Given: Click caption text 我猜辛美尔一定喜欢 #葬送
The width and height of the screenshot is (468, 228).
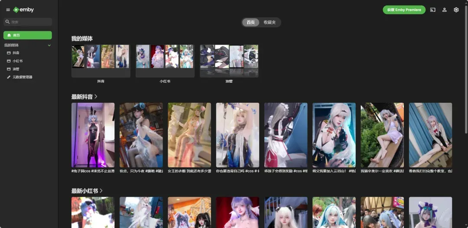Looking at the screenshot, I should [382, 171].
